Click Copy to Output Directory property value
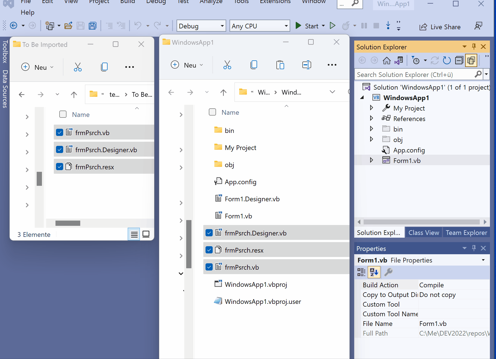 (x=454, y=294)
